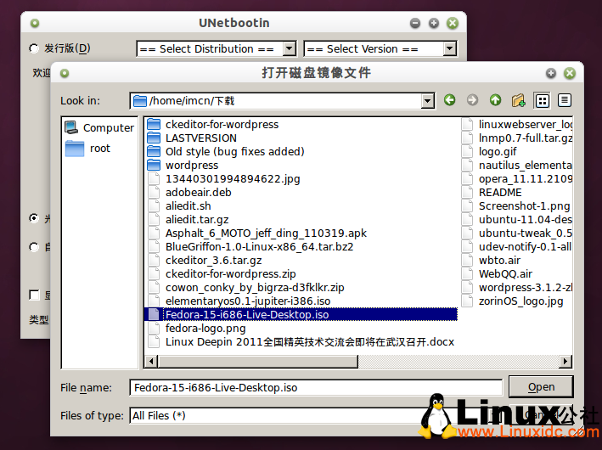Navigate to parent directory with up arrow

(x=495, y=100)
